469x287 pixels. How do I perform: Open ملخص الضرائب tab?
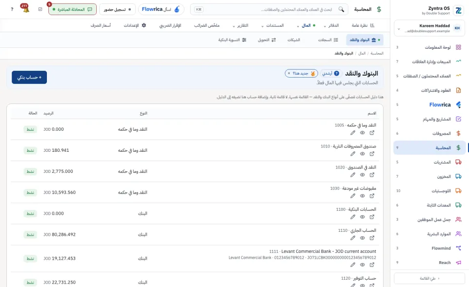pos(207,25)
